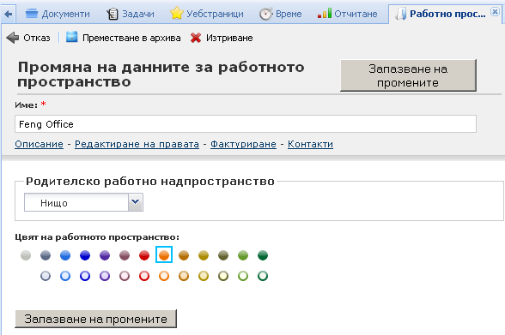
Task: Click the tab scroll left arrow
Action: pos(9,14)
